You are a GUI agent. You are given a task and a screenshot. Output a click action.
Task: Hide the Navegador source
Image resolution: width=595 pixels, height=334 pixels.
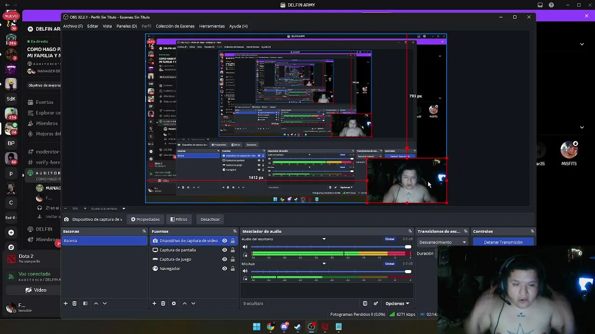point(225,269)
